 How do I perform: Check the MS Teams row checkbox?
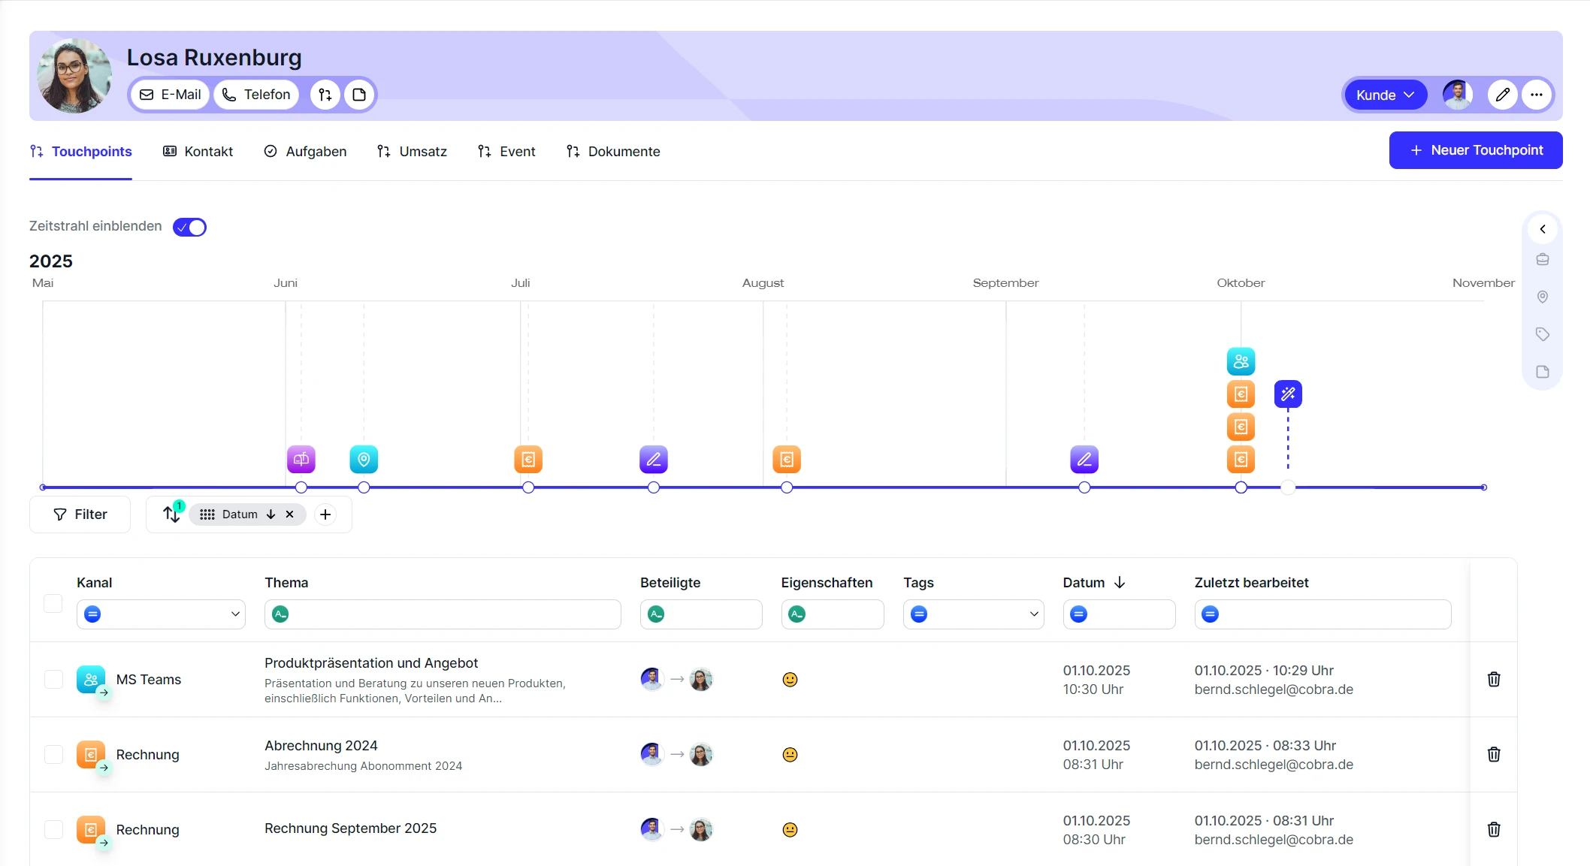[x=53, y=679]
